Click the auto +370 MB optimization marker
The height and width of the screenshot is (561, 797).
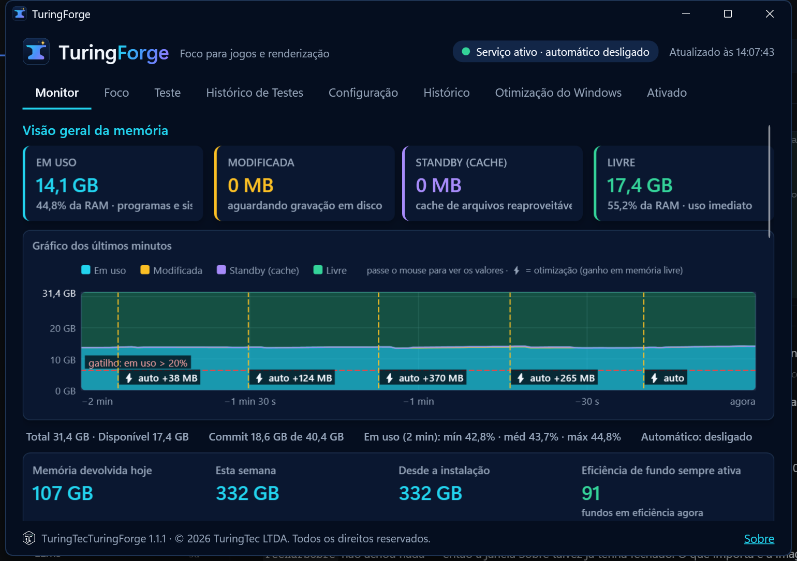424,378
